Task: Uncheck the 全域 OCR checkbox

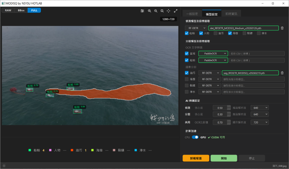Action: [187, 53]
